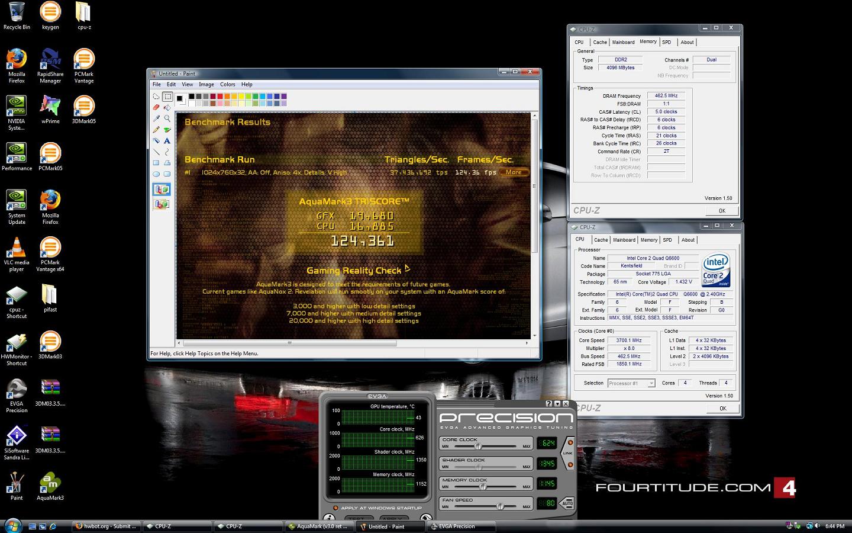This screenshot has width=852, height=533.
Task: Open the pifast folder on desktop
Action: [x=50, y=298]
